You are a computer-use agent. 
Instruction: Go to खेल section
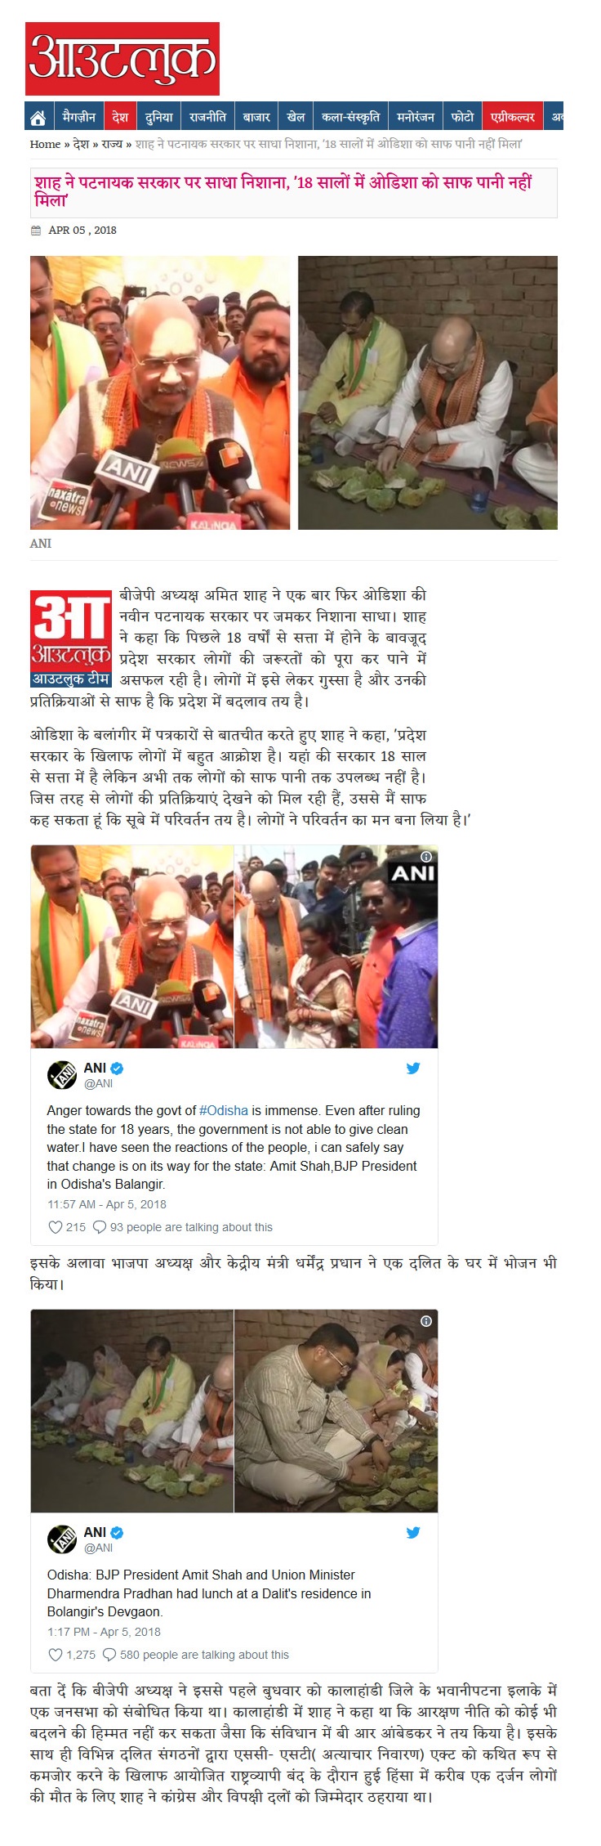[296, 117]
